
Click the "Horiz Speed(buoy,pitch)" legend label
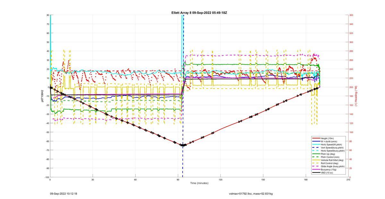(333, 151)
